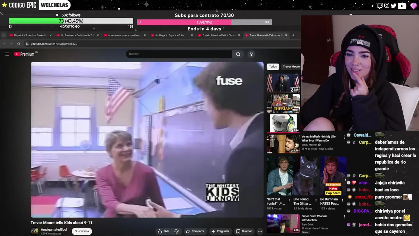Image resolution: width=419 pixels, height=236 pixels.
Task: Open options for "Isn't that ironic?" short
Action: click(x=289, y=201)
